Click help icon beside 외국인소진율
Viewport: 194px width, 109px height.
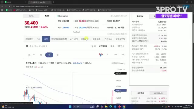(x=148, y=41)
